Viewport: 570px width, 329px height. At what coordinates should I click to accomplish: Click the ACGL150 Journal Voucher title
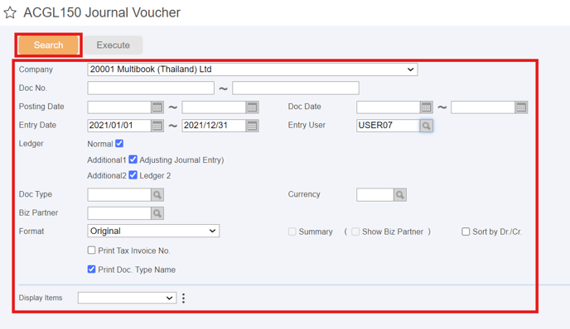[102, 12]
